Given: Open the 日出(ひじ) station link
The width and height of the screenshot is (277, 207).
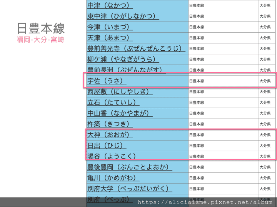Looking at the screenshot, I should [107, 145].
